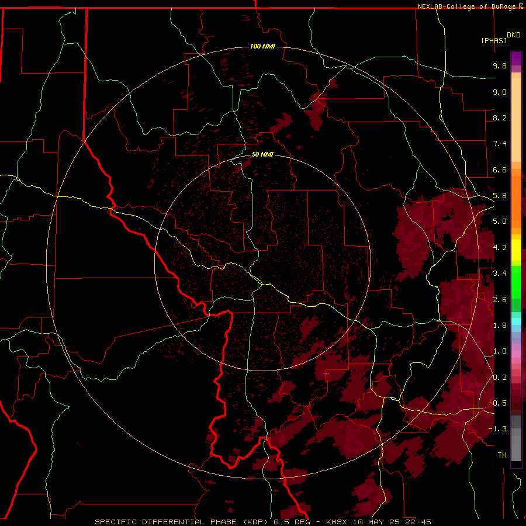Click the 6.6 scale value

[x=500, y=169]
